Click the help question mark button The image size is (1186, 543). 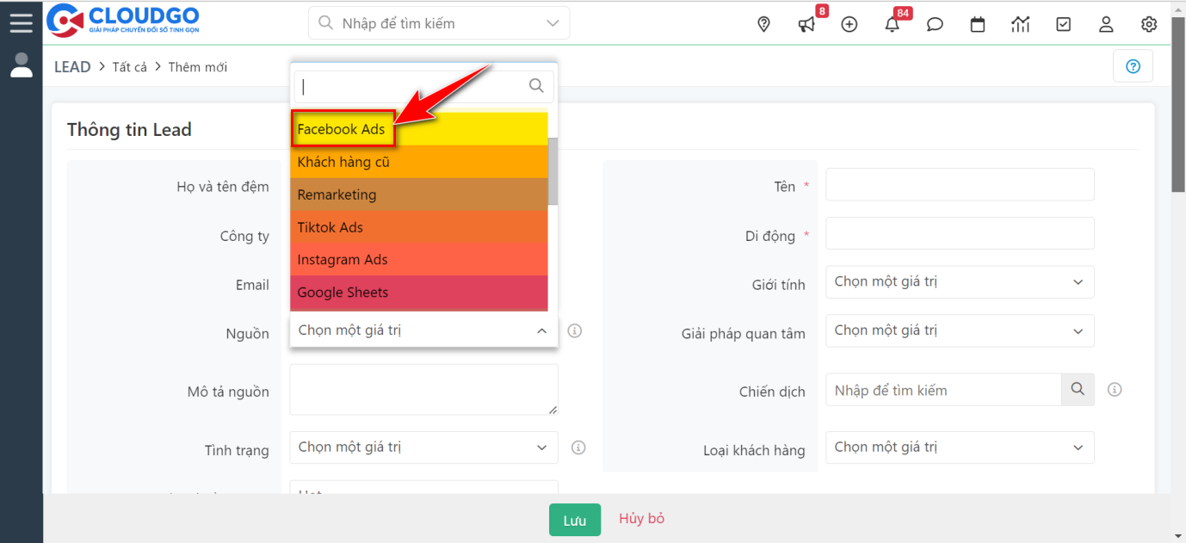pyautogui.click(x=1133, y=66)
